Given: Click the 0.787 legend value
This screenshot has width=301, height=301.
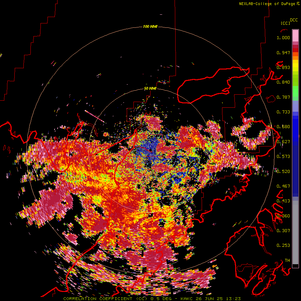Looking at the screenshot, I should point(283,97).
